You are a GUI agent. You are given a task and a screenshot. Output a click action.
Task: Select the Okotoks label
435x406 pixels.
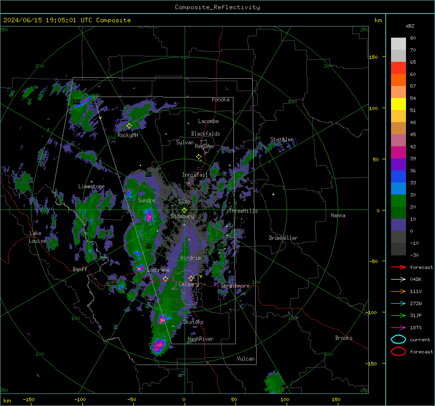point(194,322)
